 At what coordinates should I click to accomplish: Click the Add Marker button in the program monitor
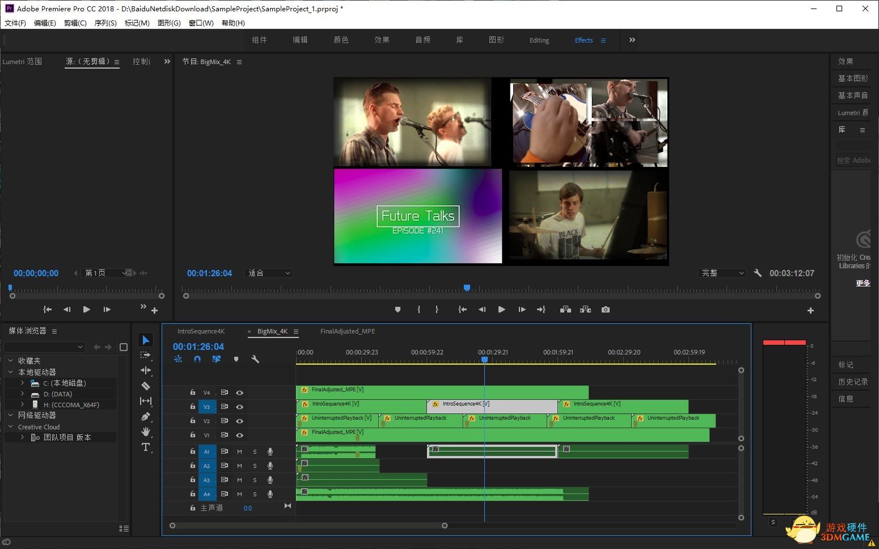point(398,310)
